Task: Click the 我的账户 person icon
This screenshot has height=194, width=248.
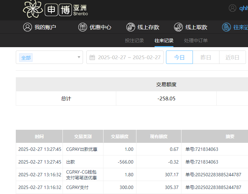Action: (x=28, y=27)
